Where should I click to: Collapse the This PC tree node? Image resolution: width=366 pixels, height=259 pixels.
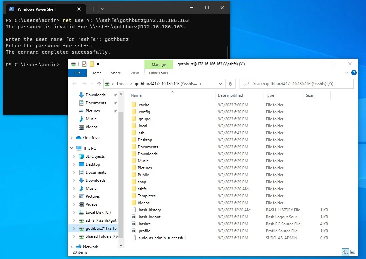click(x=71, y=148)
